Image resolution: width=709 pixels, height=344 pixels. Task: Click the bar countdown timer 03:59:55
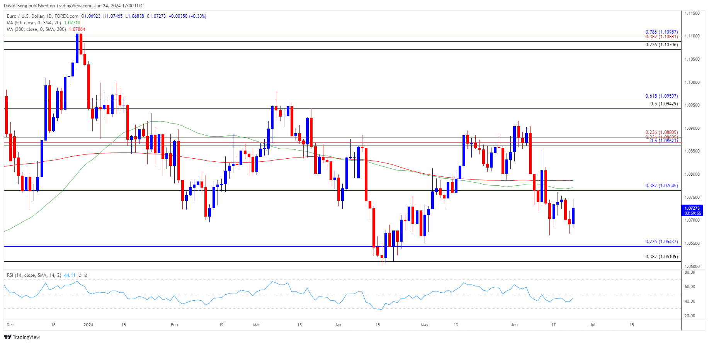pos(692,213)
